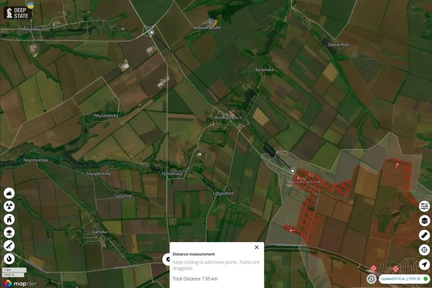Click the map marker at Novopoltavka settlement
The width and height of the screenshot is (432, 288).
293,171
